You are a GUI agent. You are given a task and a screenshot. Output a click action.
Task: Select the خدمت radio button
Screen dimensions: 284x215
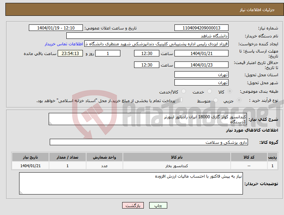pos(209,91)
